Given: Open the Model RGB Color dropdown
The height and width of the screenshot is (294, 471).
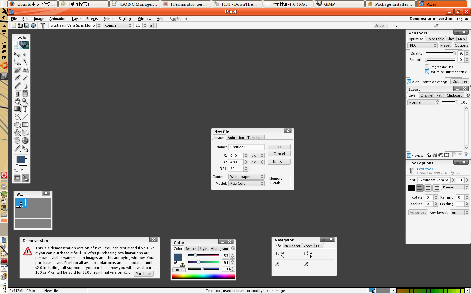Looking at the screenshot, I should pyautogui.click(x=246, y=183).
